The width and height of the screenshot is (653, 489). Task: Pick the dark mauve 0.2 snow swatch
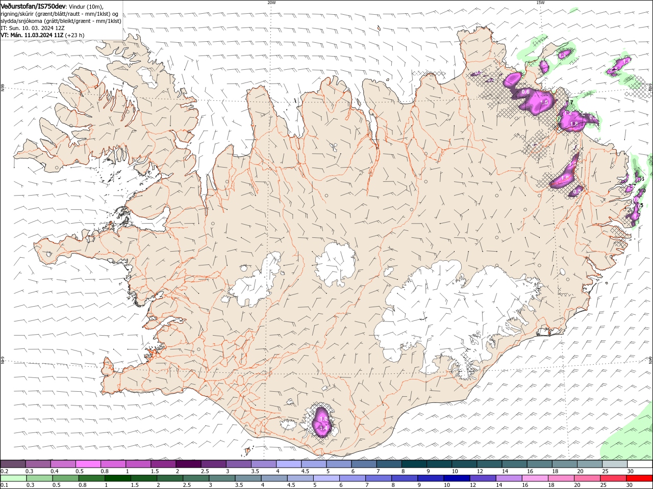point(13,464)
